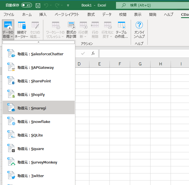The width and height of the screenshot is (189, 185).
Task: Select 取得元: SalesforceChatter
Action: tap(38, 53)
